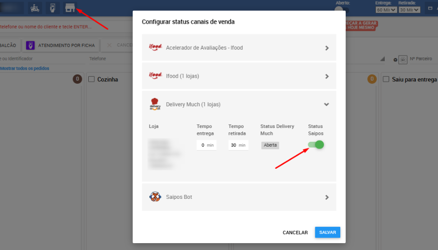
Task: Click the triangle sort icon near Nº Parceiro
Action: click(x=383, y=59)
